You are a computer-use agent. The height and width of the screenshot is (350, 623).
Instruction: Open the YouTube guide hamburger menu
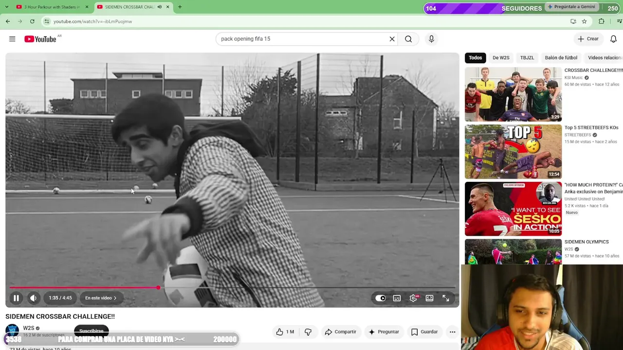click(12, 39)
